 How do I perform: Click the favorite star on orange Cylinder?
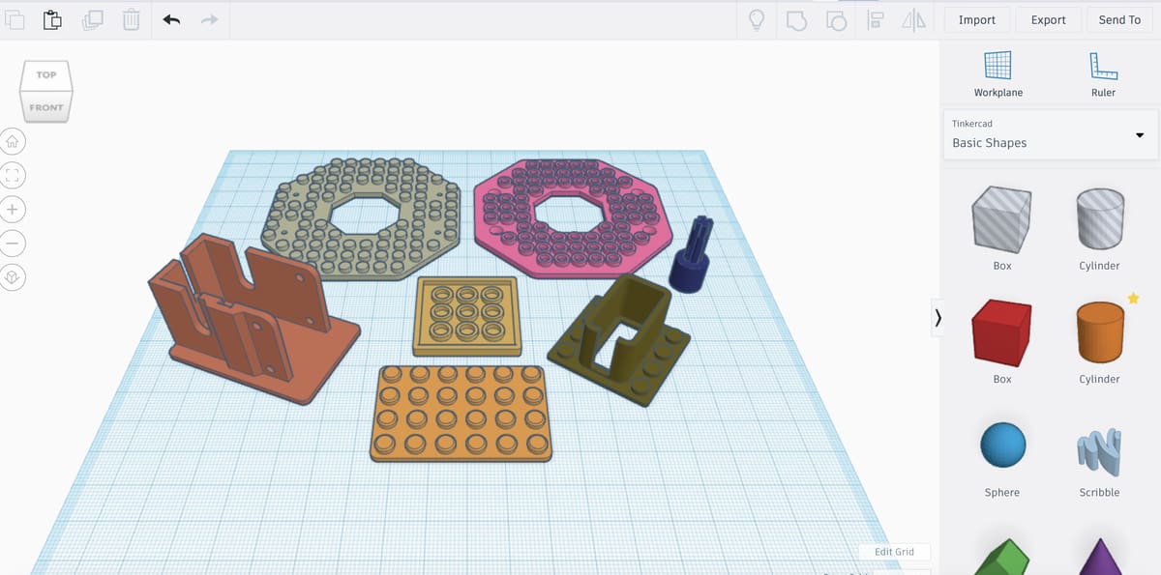click(x=1133, y=299)
